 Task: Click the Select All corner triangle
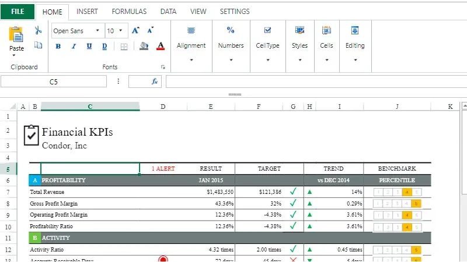point(12,107)
